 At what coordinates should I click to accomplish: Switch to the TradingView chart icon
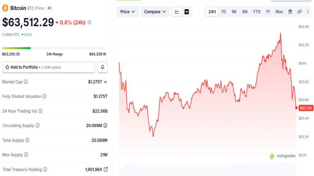(x=186, y=12)
